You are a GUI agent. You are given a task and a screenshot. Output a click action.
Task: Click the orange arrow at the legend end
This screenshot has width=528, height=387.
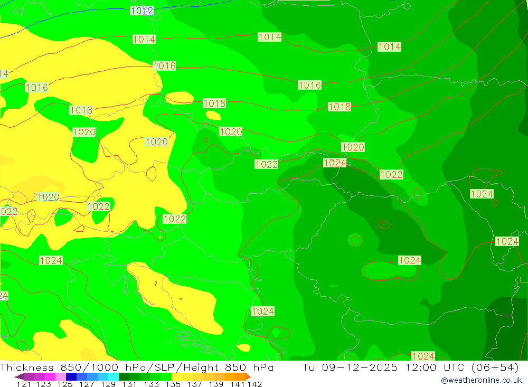[x=248, y=376]
